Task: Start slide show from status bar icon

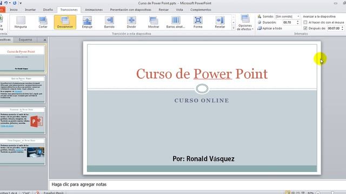Action: [303, 193]
